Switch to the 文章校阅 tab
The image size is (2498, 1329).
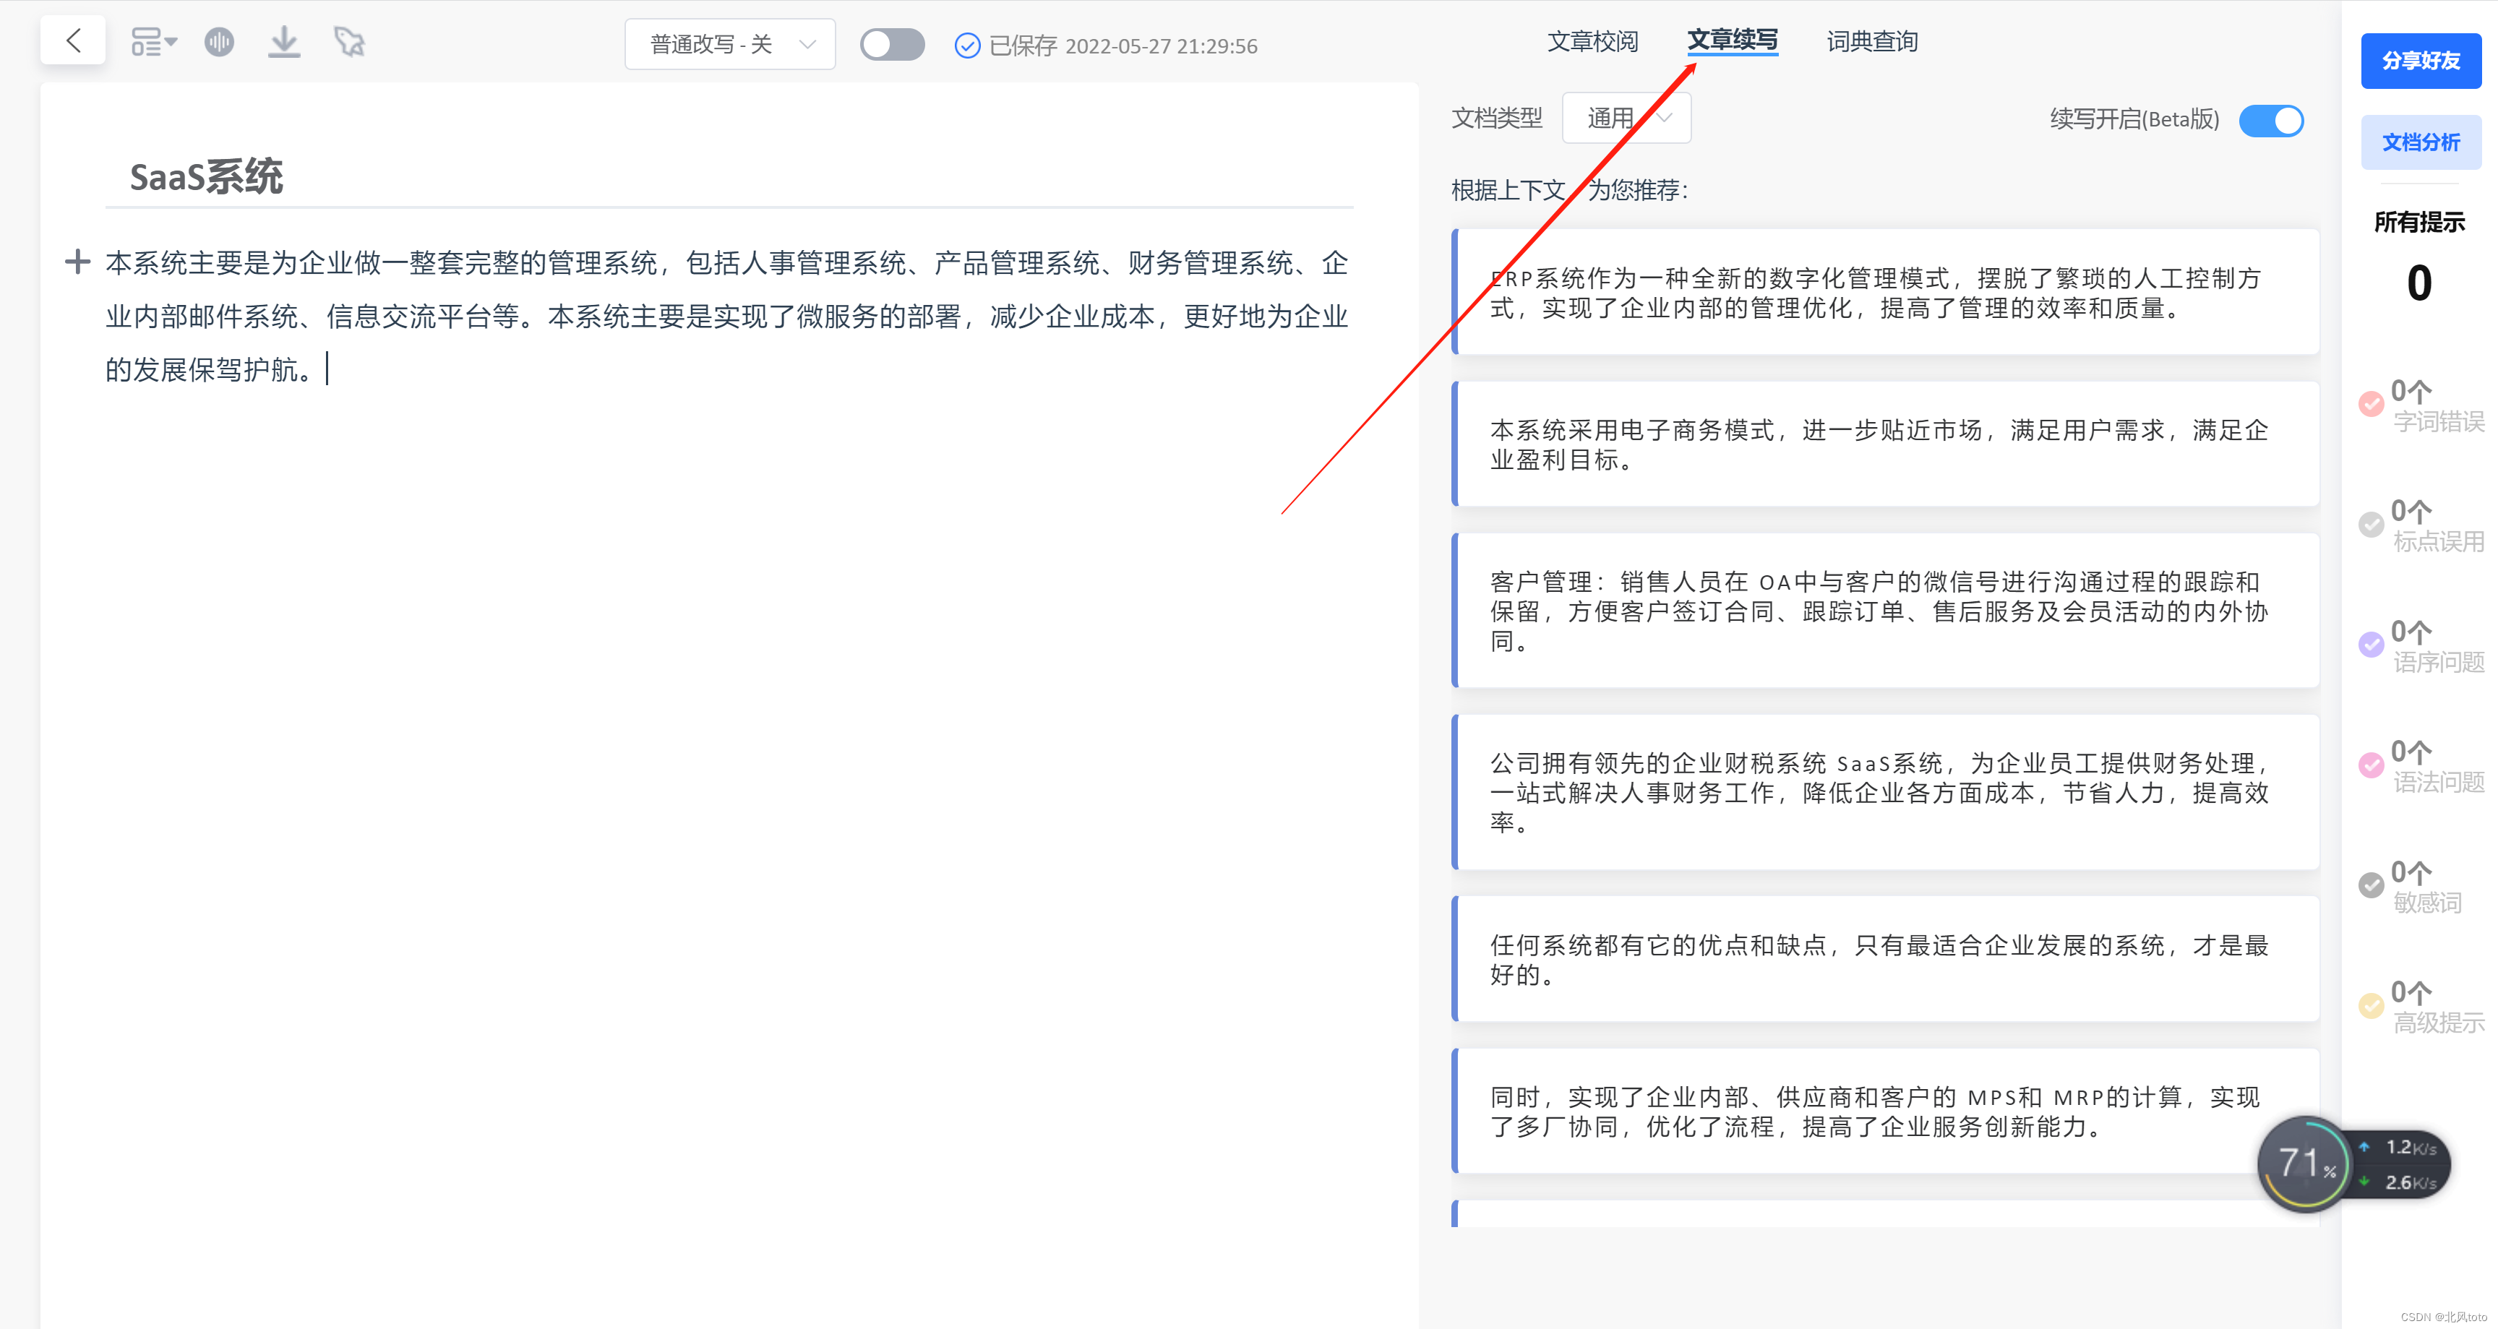coord(1592,42)
